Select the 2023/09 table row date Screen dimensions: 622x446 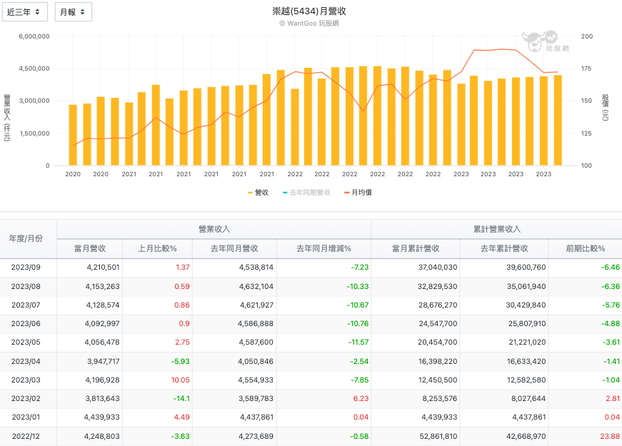coord(27,267)
